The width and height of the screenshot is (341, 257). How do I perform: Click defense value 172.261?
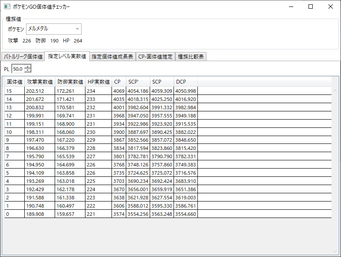coord(70,91)
